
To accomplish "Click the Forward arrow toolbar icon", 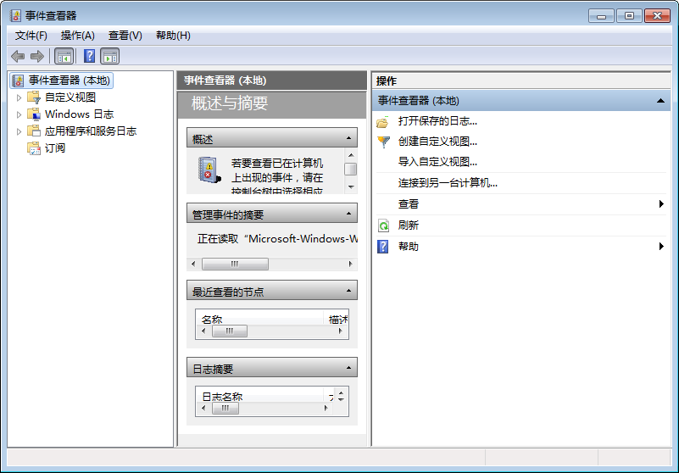I will point(36,56).
